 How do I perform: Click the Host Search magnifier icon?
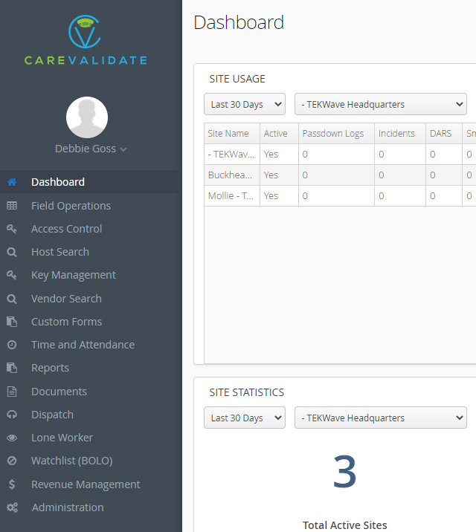click(x=12, y=252)
